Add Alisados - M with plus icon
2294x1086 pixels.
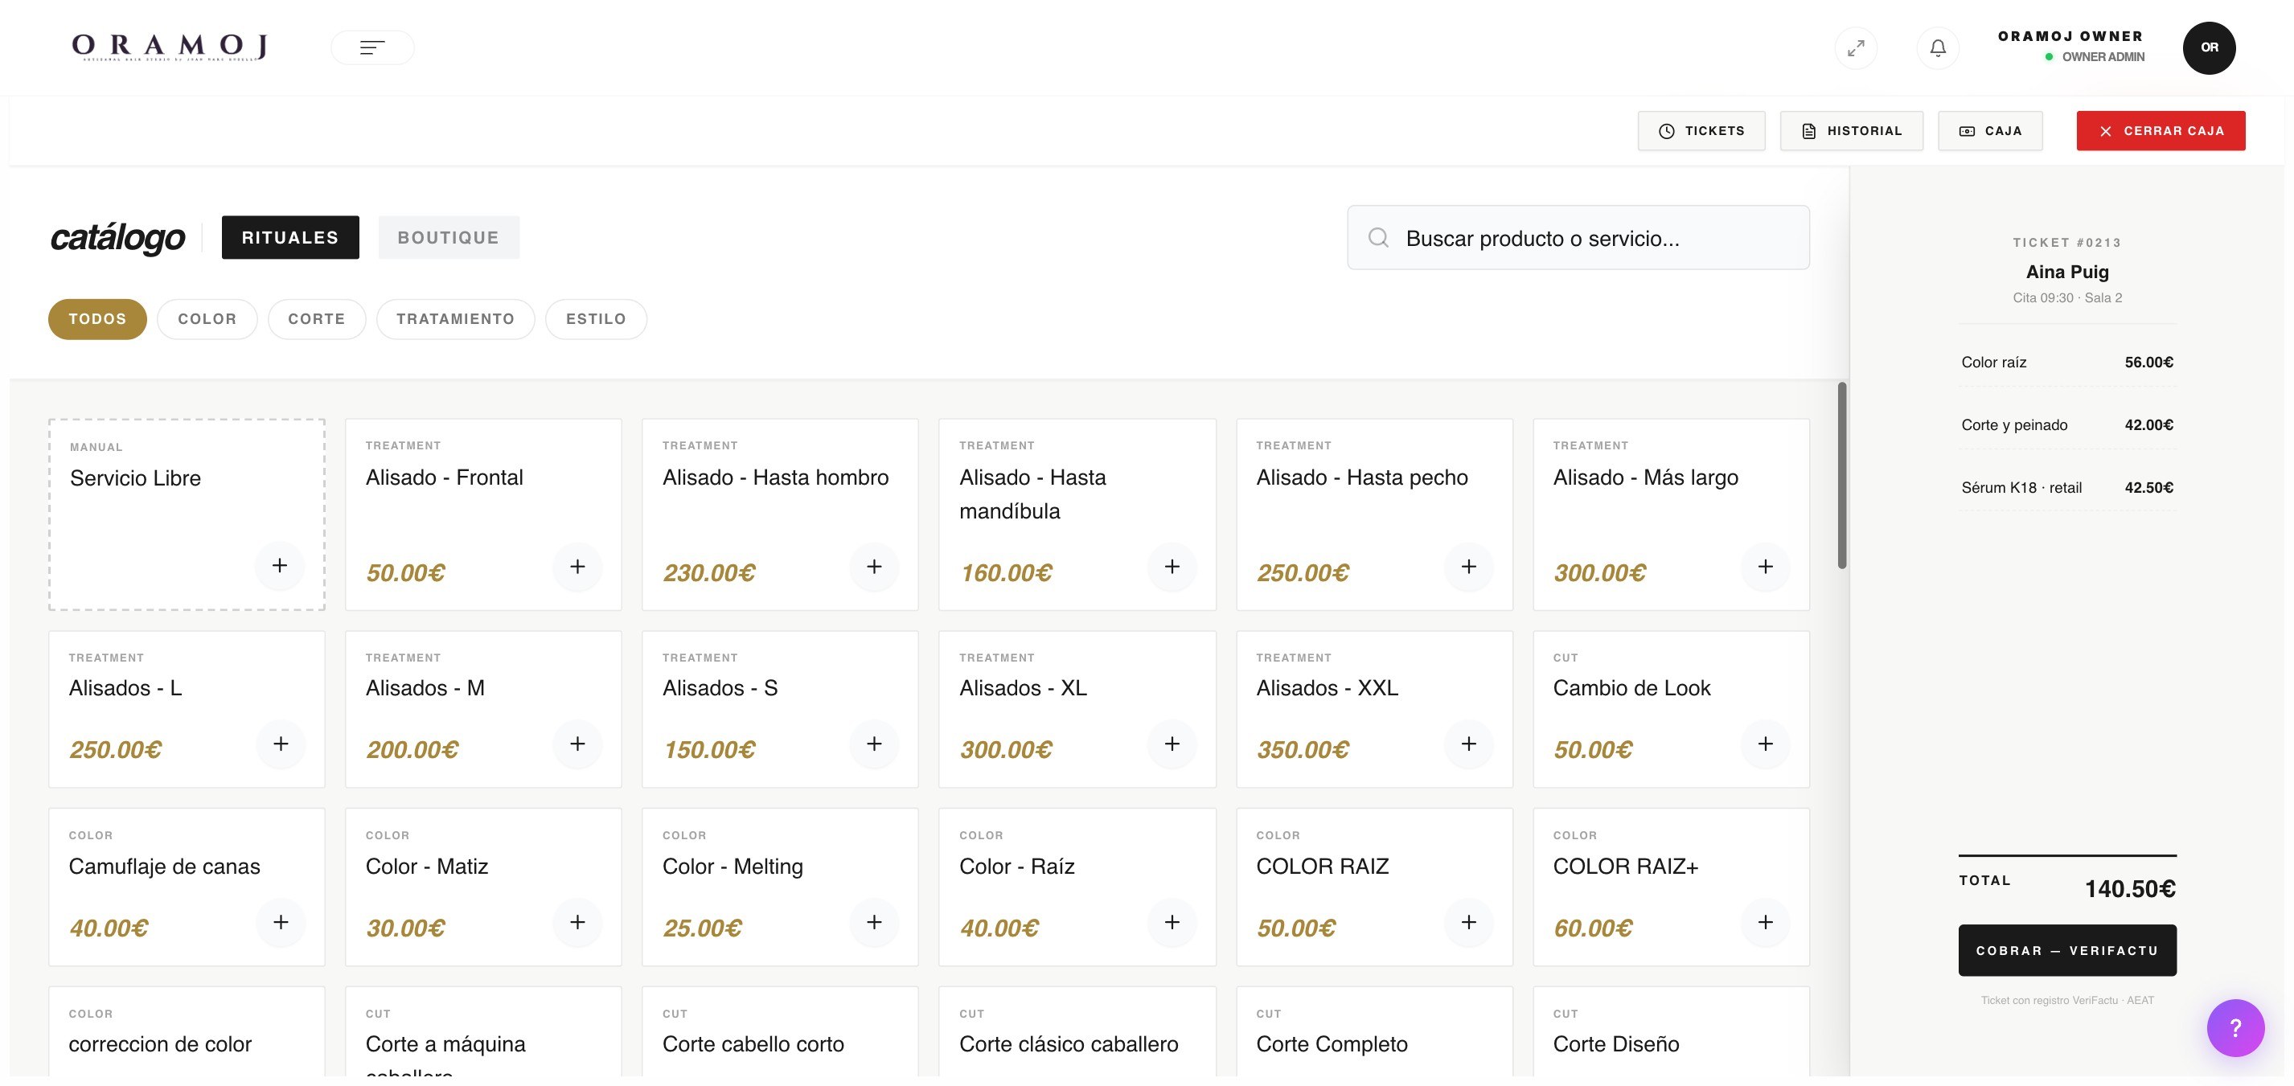point(577,744)
